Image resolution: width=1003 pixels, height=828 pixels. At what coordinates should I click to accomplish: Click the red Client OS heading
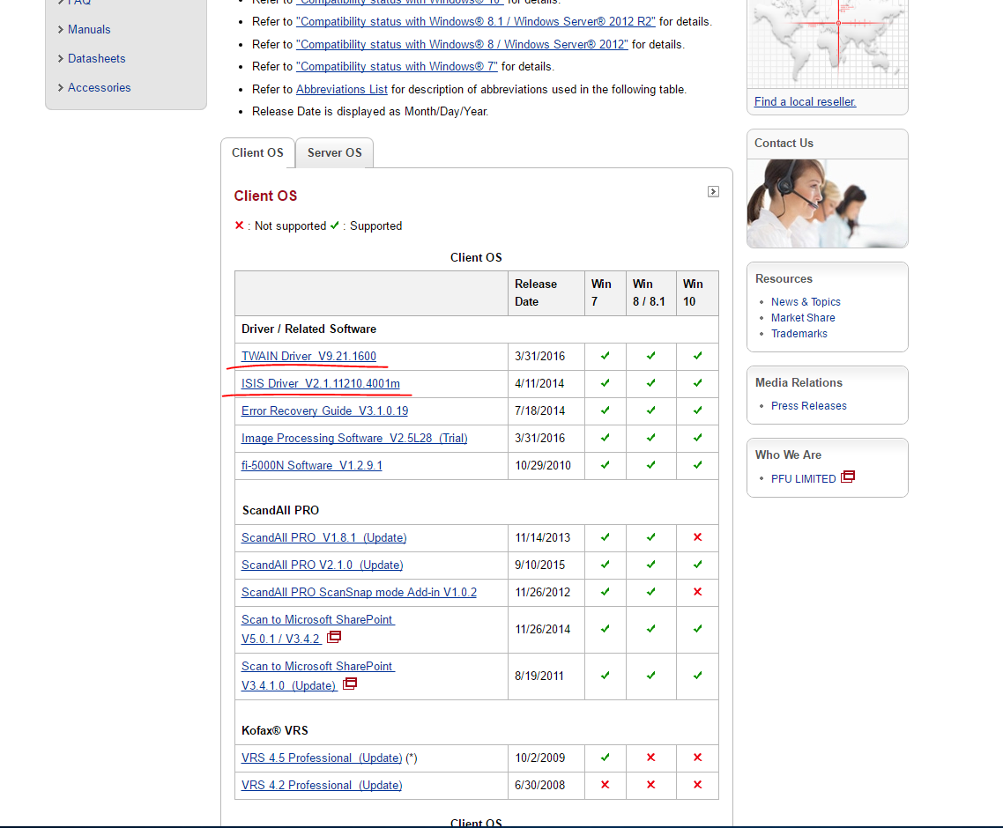[x=265, y=196]
